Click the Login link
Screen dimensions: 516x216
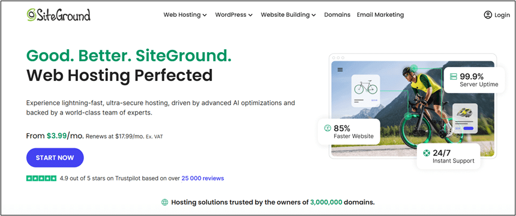point(502,15)
